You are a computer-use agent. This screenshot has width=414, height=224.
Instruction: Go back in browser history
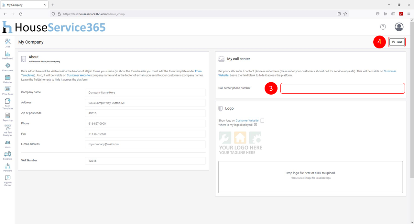point(5,14)
